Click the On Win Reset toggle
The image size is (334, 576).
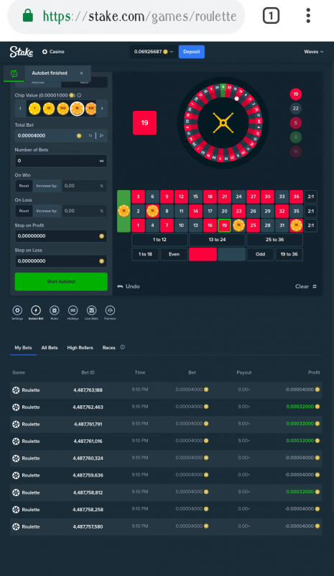(24, 186)
